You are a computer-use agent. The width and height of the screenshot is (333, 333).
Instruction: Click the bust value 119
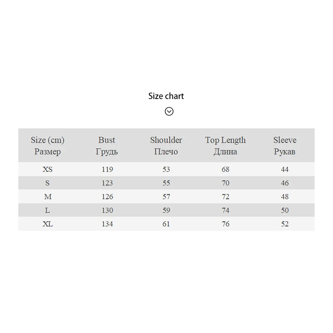pos(107,169)
